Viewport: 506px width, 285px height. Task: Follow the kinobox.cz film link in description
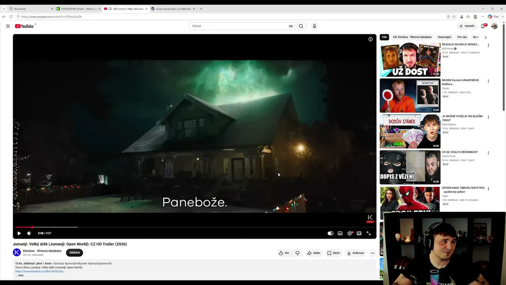pos(40,271)
